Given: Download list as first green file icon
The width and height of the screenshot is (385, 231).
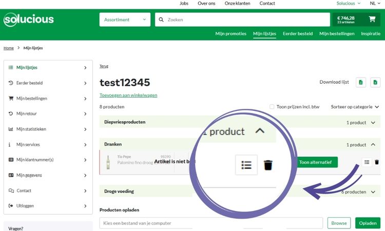Looking at the screenshot, I should coord(361,82).
